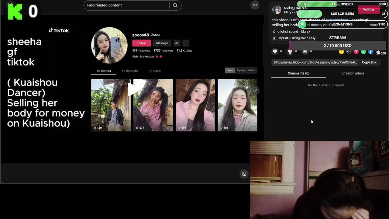Open the three-dot menu beside the search bar
The image size is (389, 219).
coord(255,5)
